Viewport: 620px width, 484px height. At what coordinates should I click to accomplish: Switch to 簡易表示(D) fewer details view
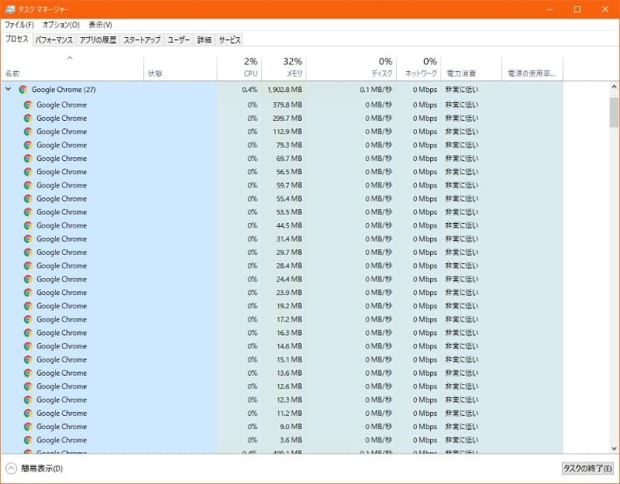point(34,469)
